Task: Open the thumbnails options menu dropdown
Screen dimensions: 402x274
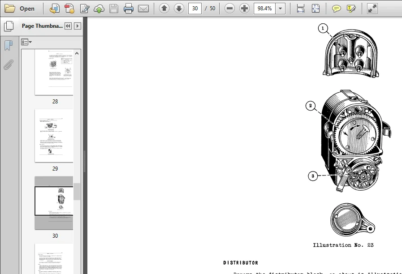Action: (x=26, y=42)
